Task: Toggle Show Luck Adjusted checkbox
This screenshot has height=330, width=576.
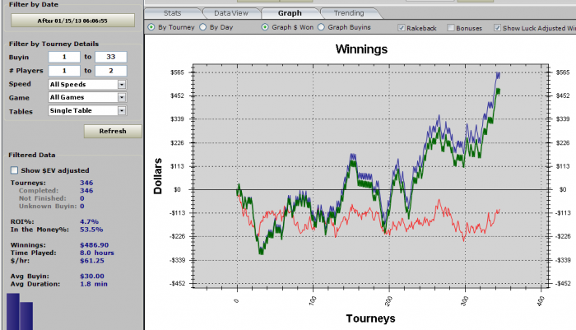Action: [x=497, y=28]
